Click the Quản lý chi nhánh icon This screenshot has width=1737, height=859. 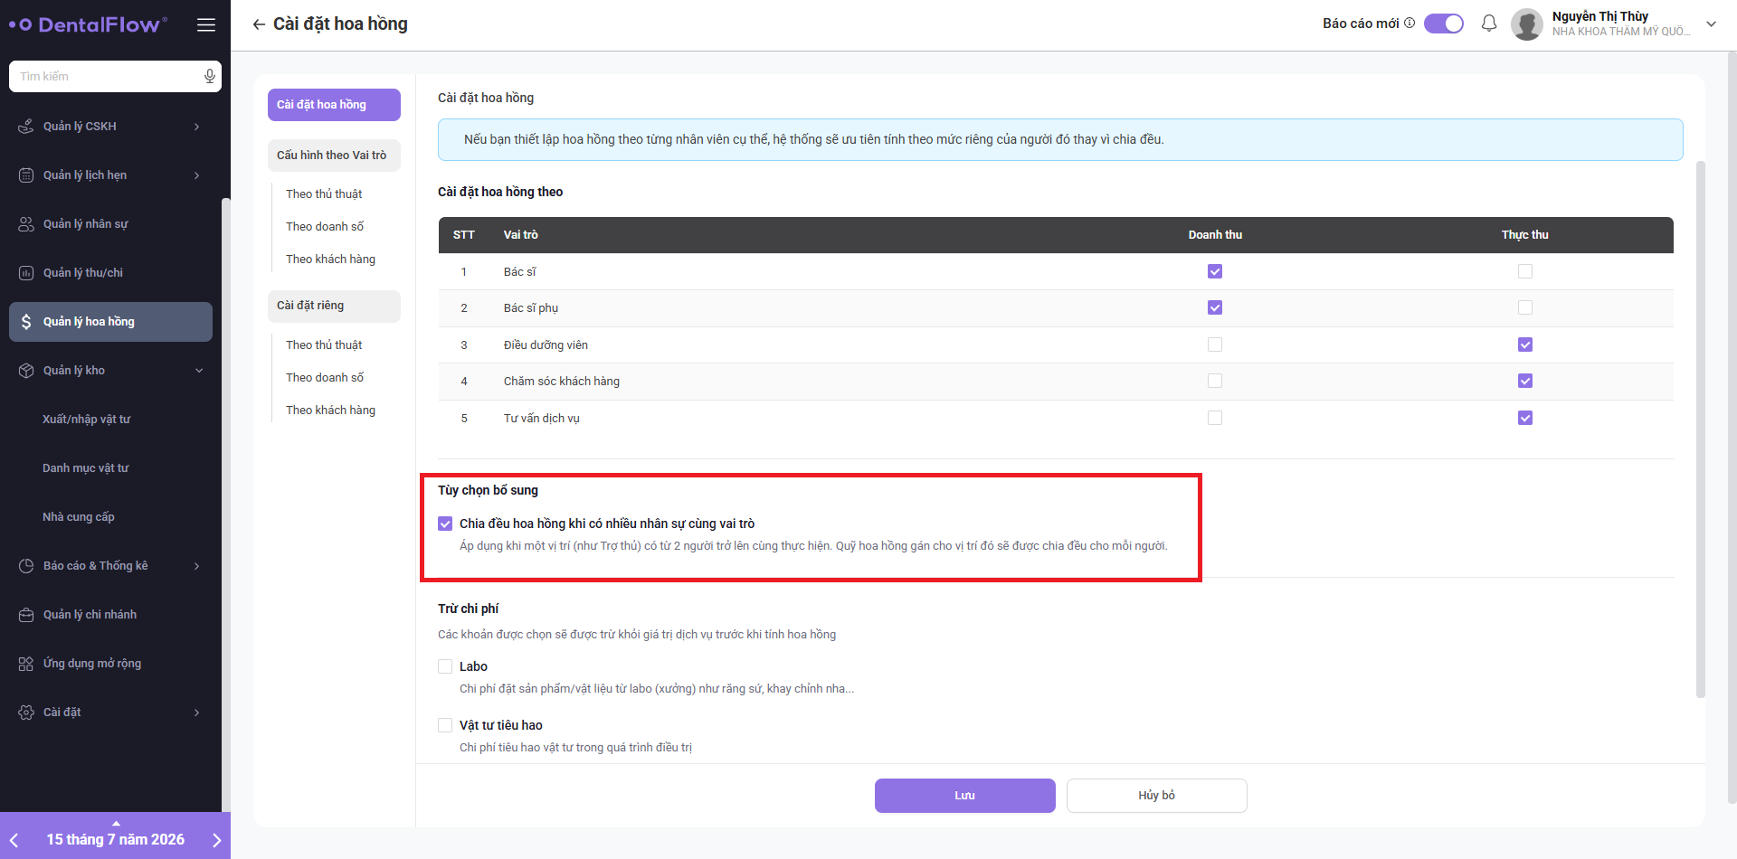click(26, 615)
